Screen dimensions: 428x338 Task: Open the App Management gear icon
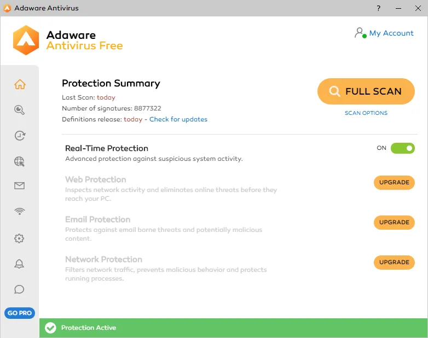coord(20,238)
